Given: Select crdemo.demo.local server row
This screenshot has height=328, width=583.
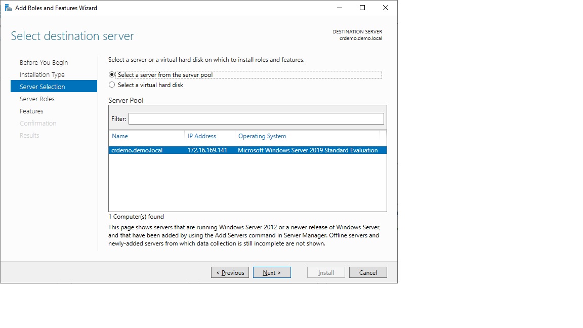Looking at the screenshot, I should (247, 150).
